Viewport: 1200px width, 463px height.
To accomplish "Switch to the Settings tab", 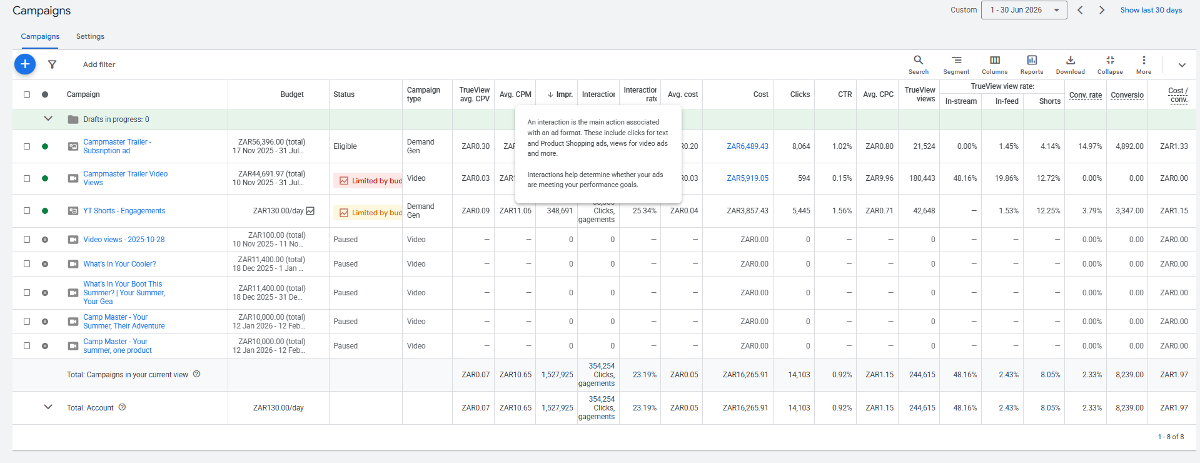I will pyautogui.click(x=90, y=36).
